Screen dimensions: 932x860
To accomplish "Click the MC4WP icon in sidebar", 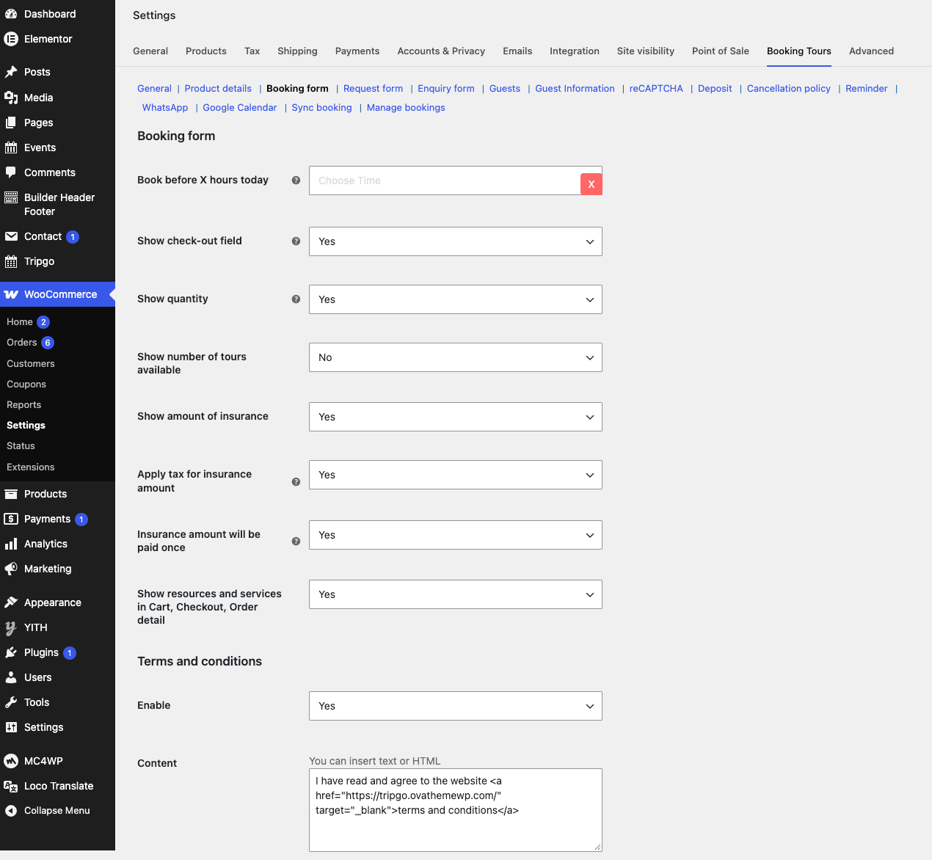I will tap(11, 761).
